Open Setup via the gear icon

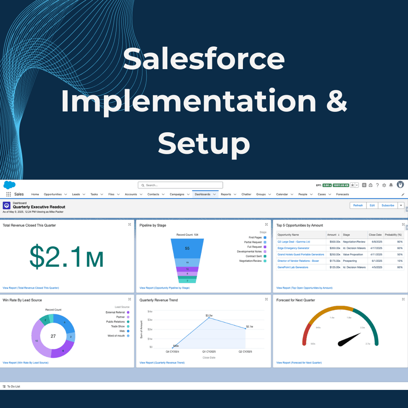[x=384, y=185]
